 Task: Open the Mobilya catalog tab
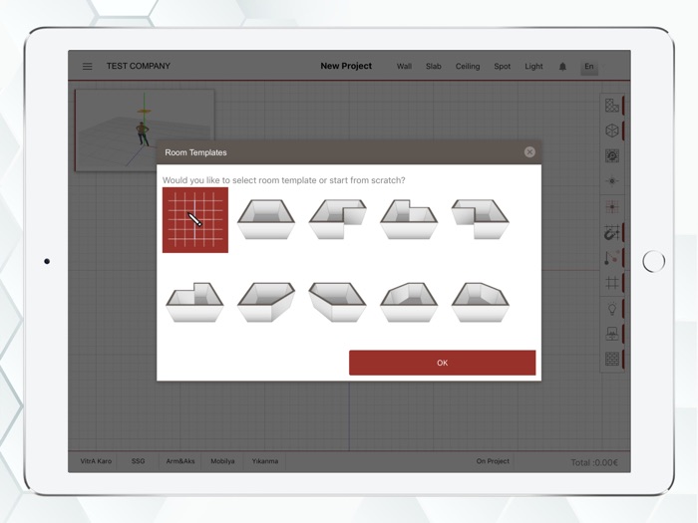click(222, 461)
